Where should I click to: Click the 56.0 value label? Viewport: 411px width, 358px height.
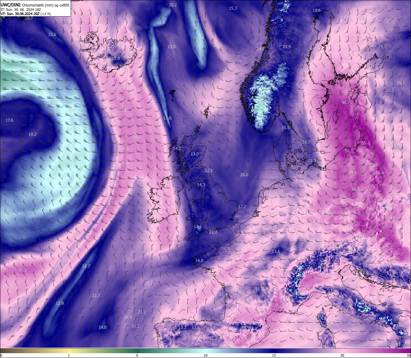point(349,151)
